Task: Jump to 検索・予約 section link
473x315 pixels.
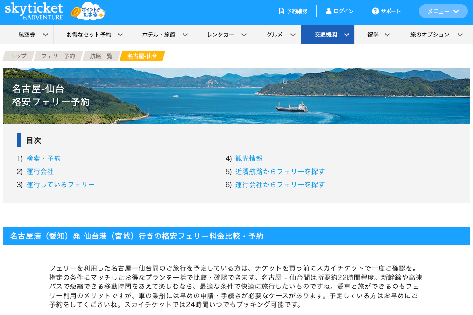Action: (x=43, y=159)
